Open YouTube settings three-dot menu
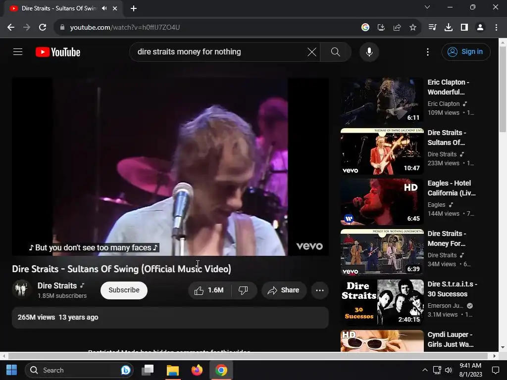Viewport: 507px width, 380px height. click(427, 51)
